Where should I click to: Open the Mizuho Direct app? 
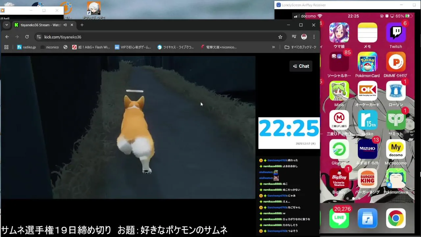click(367, 149)
